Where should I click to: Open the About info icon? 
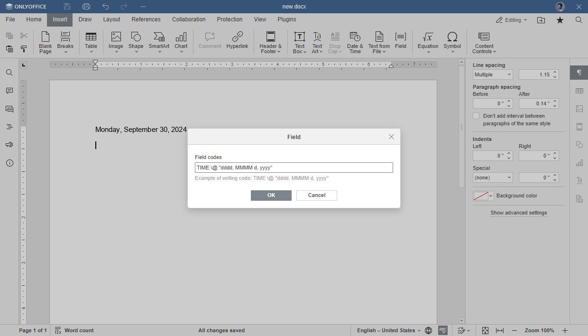point(9,163)
